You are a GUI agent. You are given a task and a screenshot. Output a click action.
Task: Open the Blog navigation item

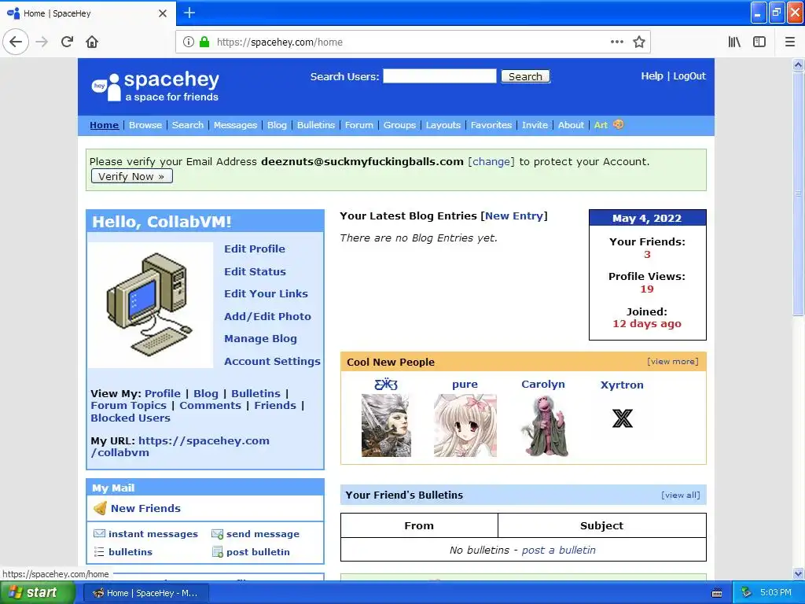pos(277,125)
